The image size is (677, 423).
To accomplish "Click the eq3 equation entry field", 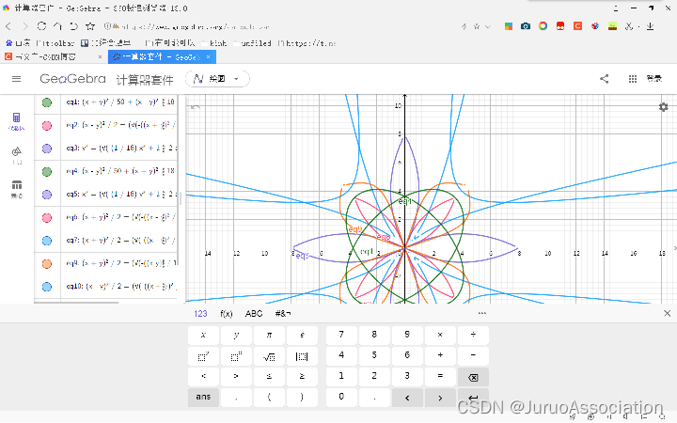I will (119, 149).
